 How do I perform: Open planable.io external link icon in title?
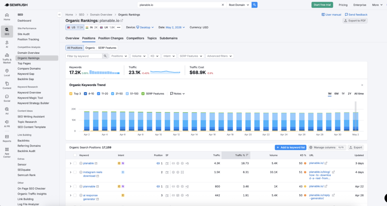click(x=122, y=21)
